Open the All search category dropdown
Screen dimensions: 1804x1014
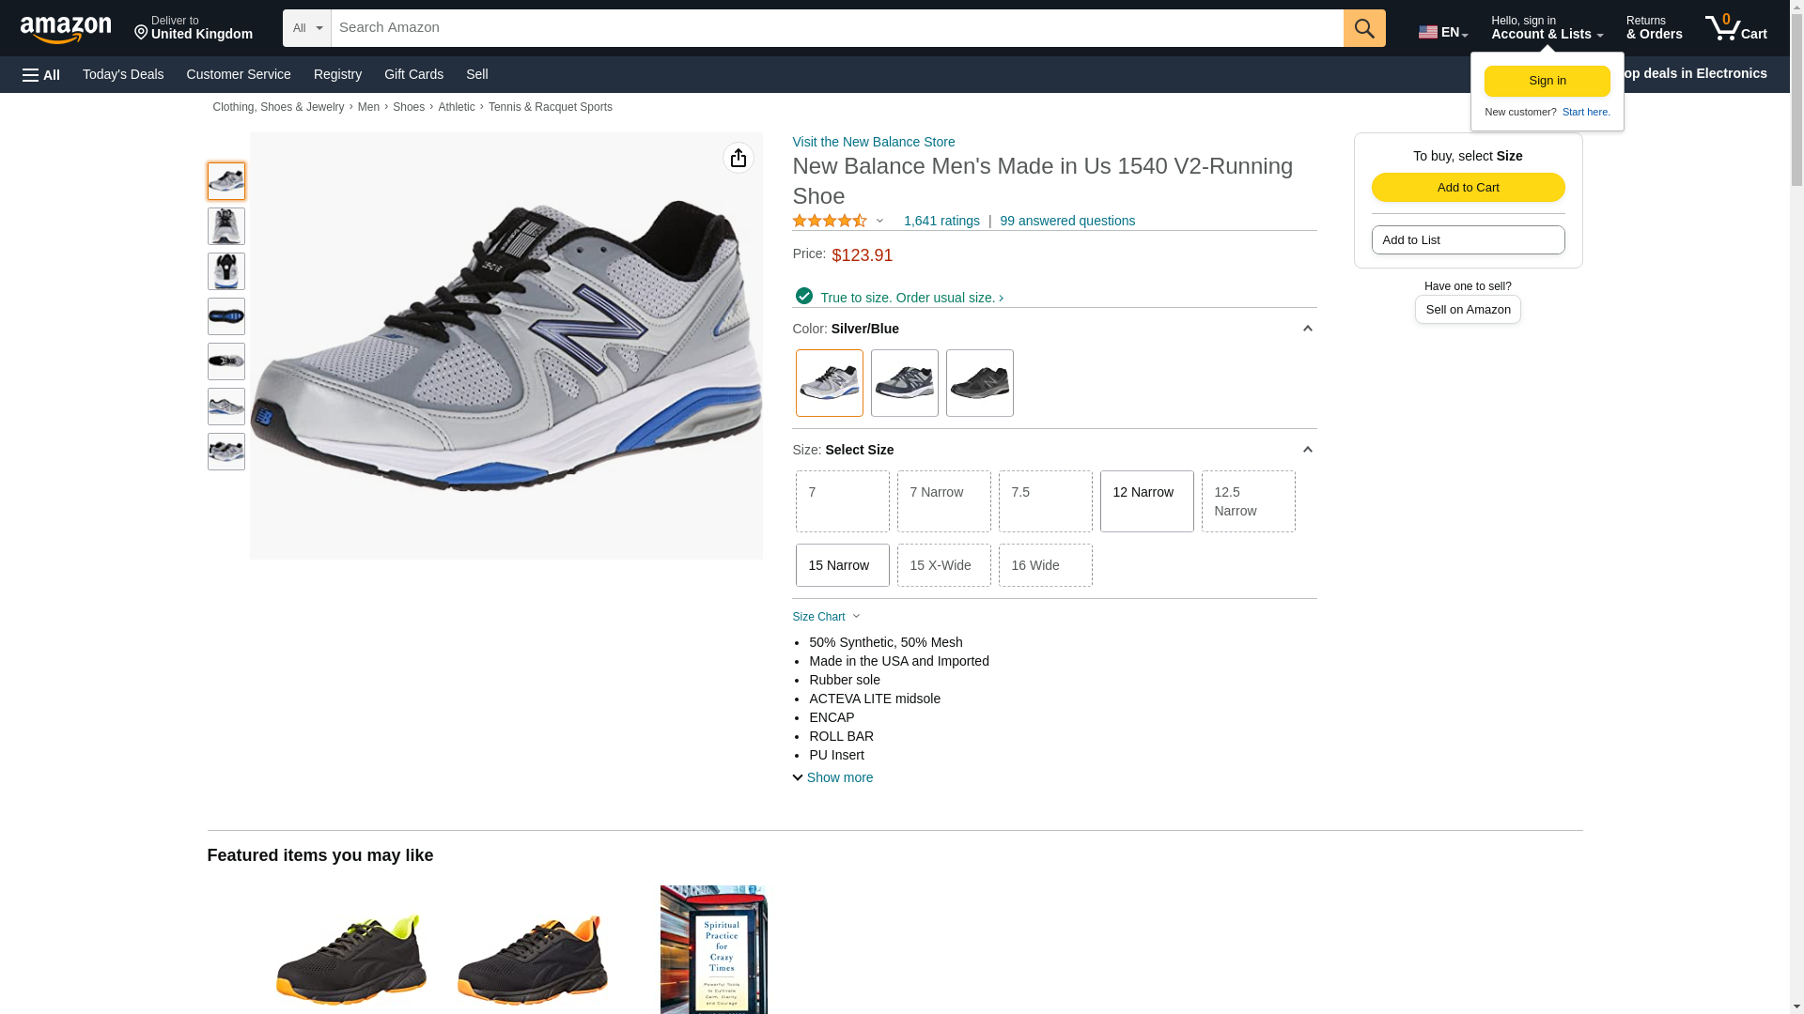pyautogui.click(x=307, y=28)
